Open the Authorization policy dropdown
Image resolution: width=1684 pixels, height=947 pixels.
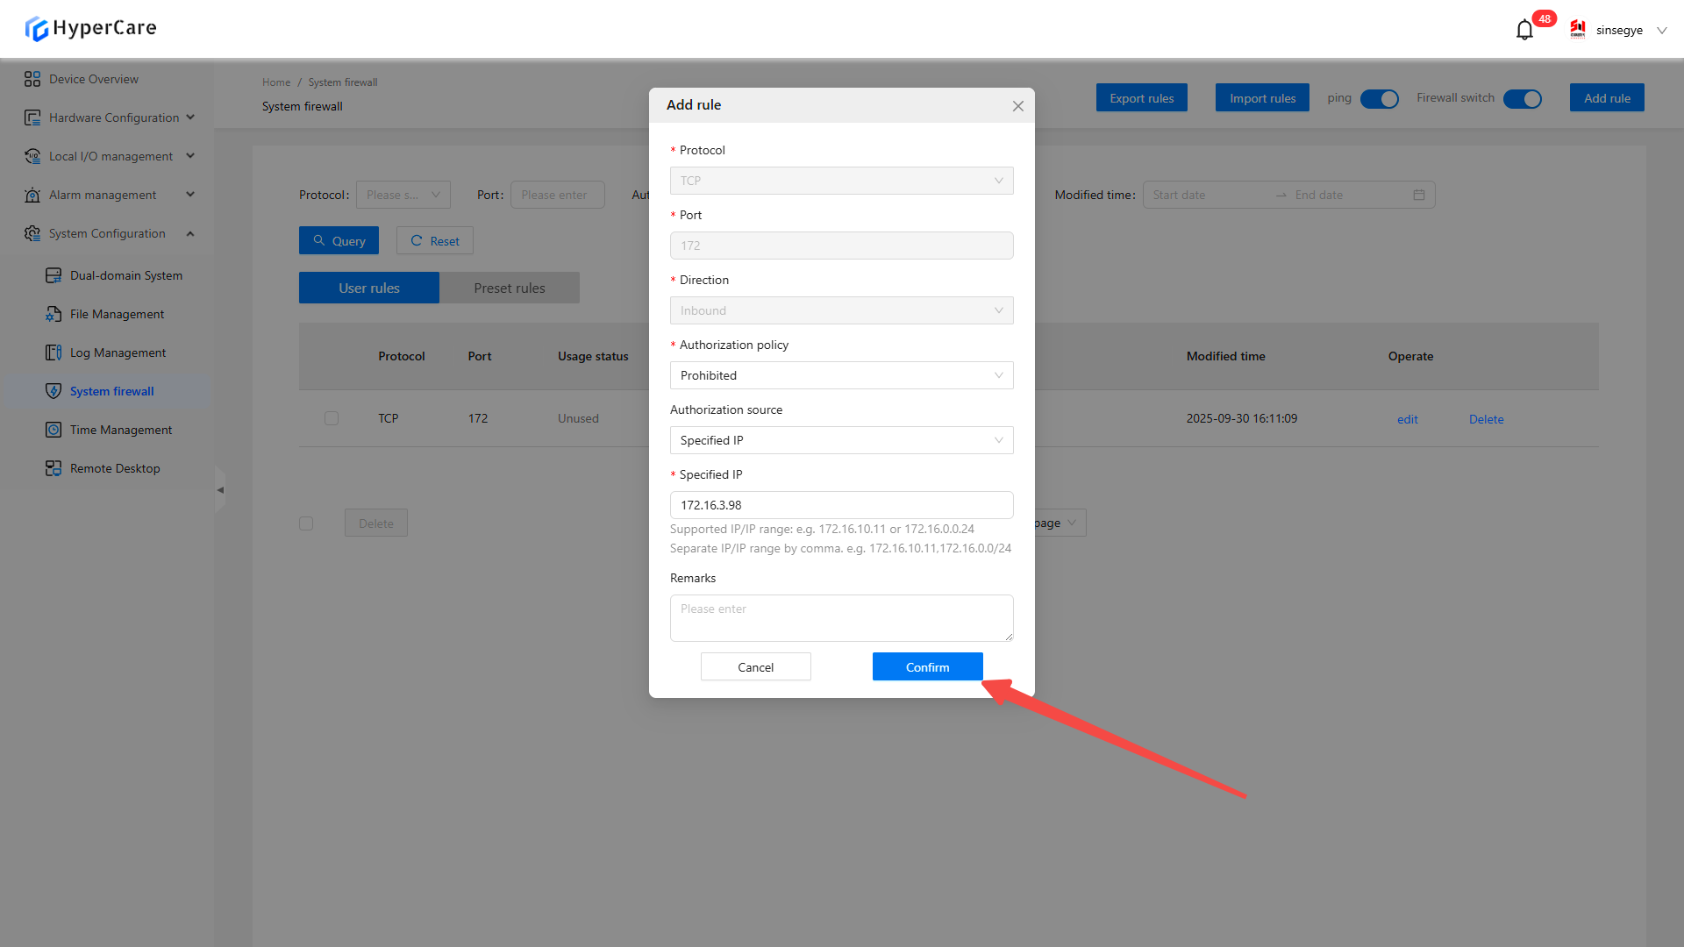coord(841,375)
